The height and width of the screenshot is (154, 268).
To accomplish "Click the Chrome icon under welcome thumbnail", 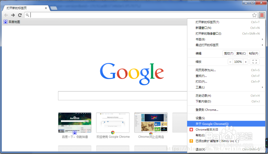I will 113,132.
